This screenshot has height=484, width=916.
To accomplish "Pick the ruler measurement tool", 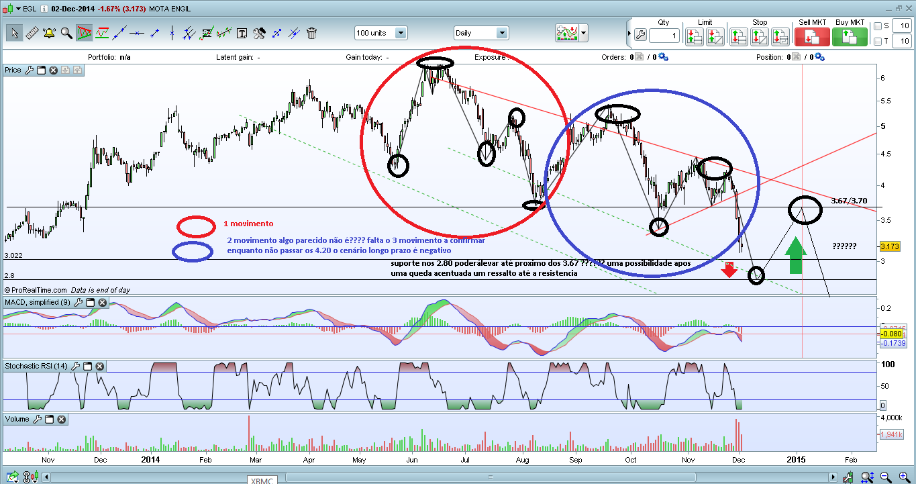I will click(x=32, y=33).
